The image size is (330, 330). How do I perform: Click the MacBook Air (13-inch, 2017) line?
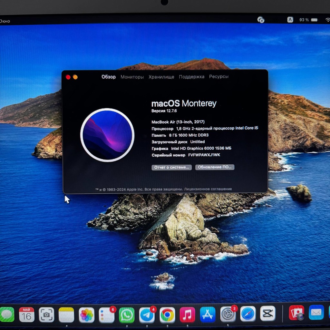coord(178,122)
